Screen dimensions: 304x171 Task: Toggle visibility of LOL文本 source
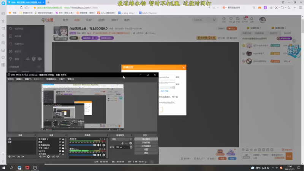60,151
